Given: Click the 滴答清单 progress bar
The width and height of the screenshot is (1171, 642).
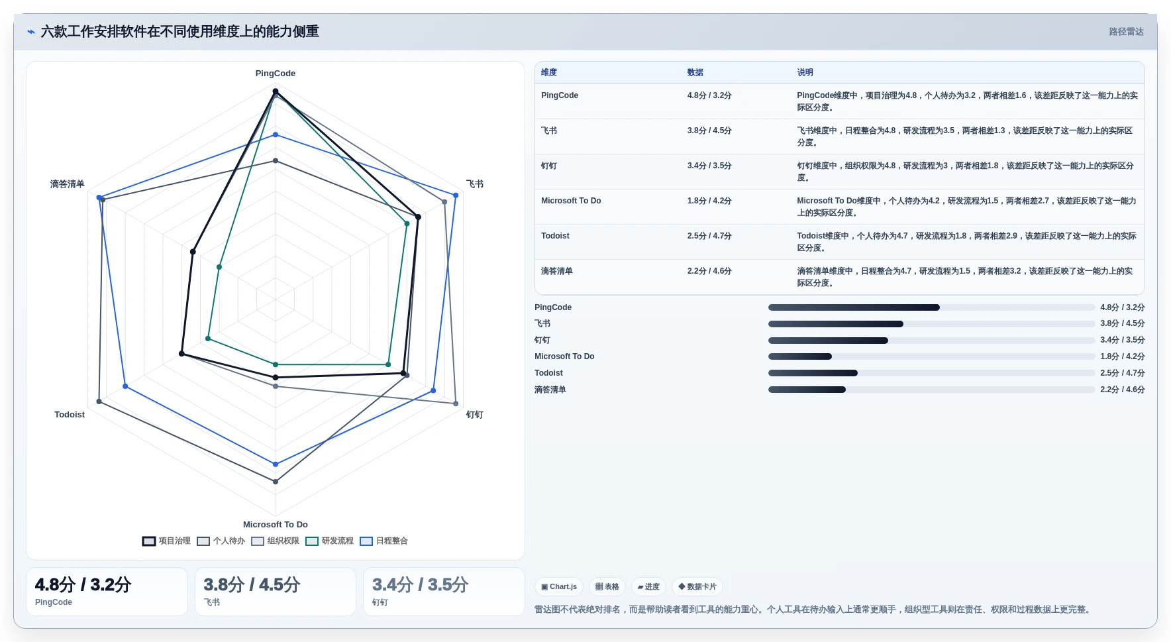Looking at the screenshot, I should point(931,390).
